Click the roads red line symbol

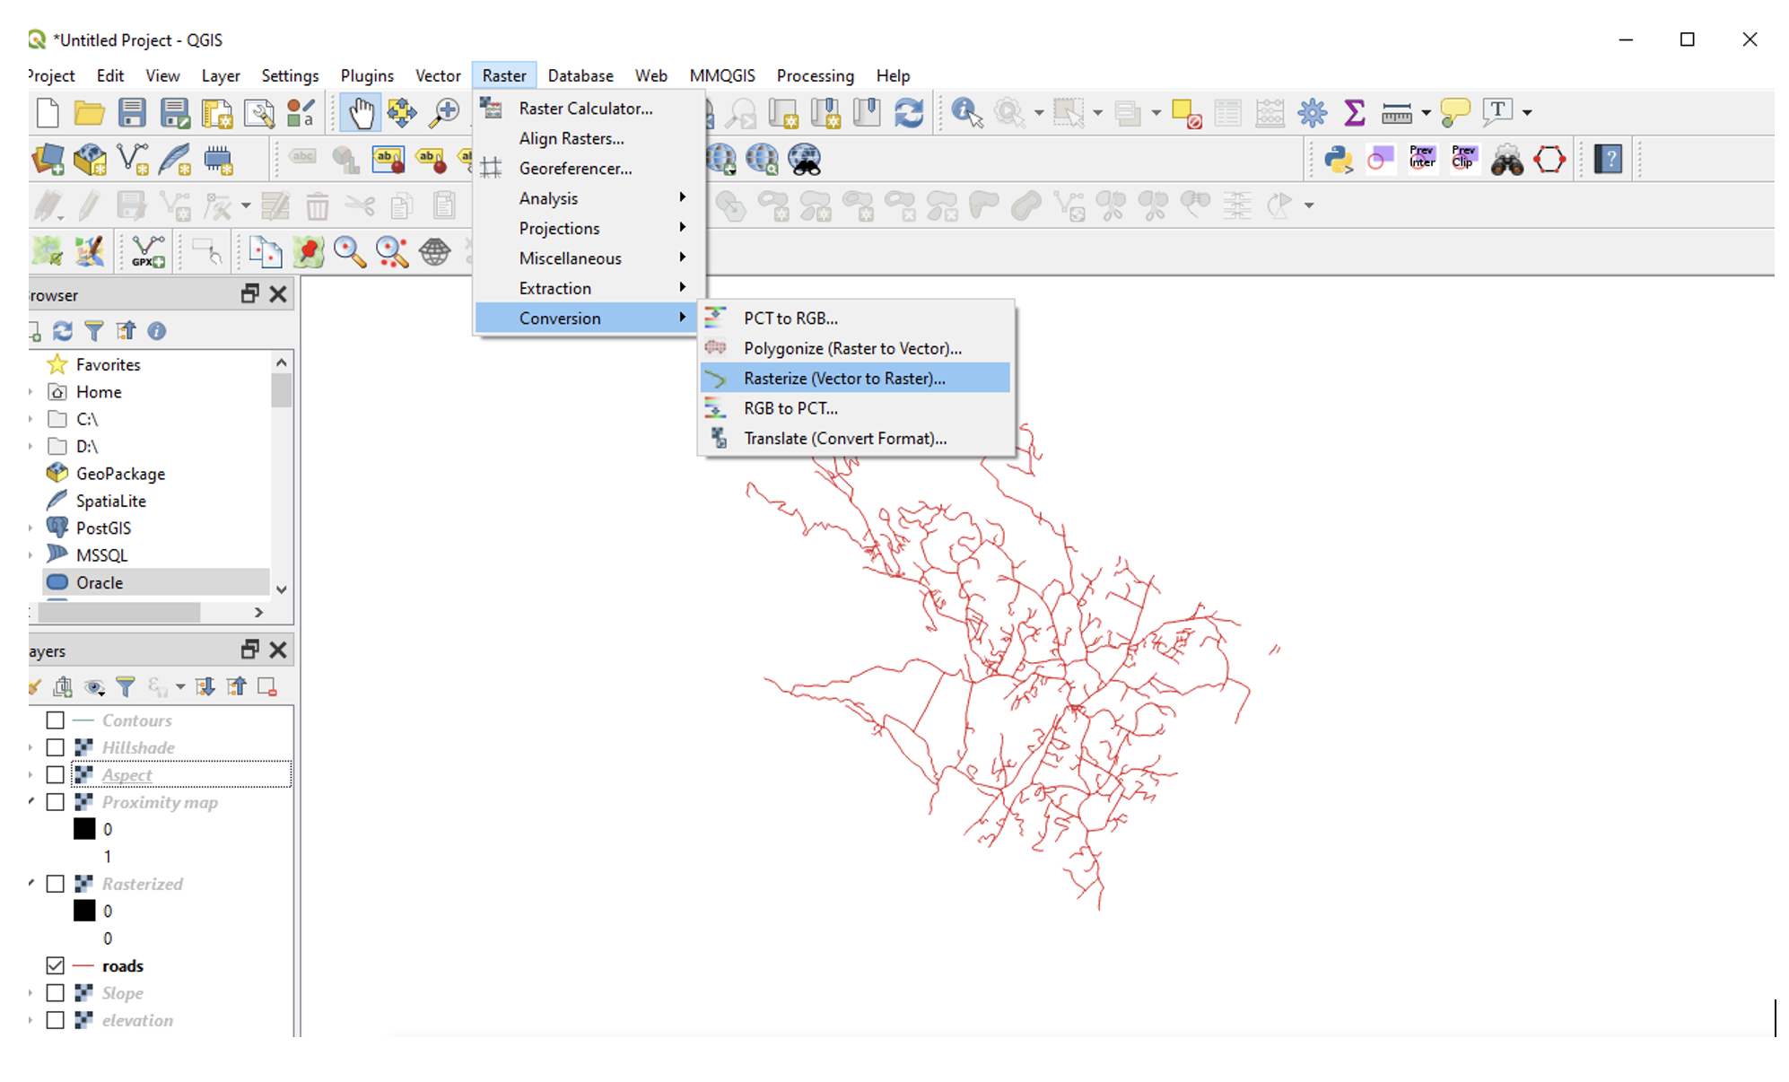click(x=83, y=965)
